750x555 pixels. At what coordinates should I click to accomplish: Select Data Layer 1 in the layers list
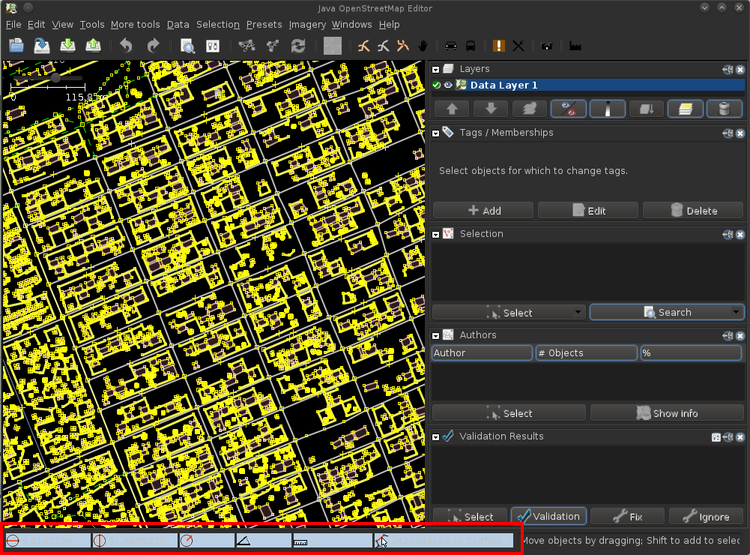point(588,85)
